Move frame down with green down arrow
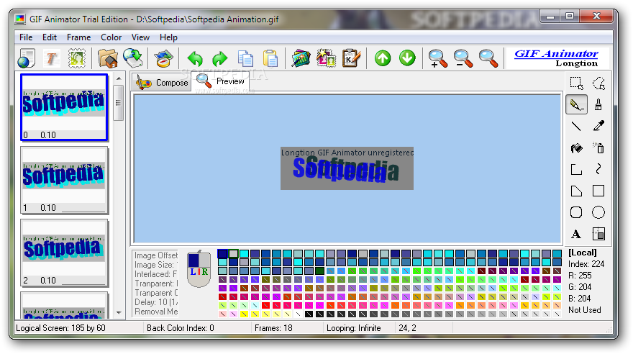633x354 pixels. [407, 58]
